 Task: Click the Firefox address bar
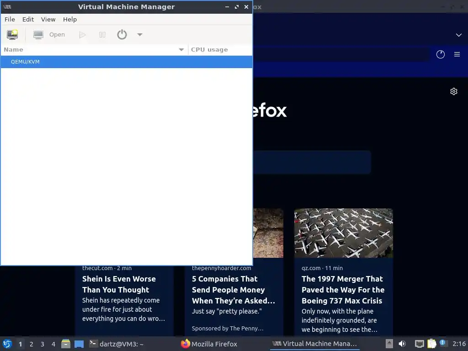tap(341, 54)
